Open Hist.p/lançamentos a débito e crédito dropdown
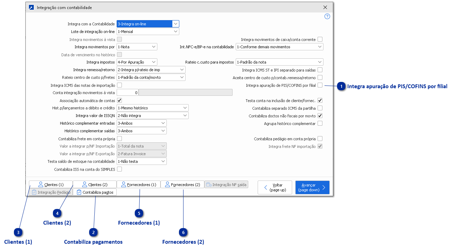Image resolution: width=453 pixels, height=251 pixels. click(153, 108)
